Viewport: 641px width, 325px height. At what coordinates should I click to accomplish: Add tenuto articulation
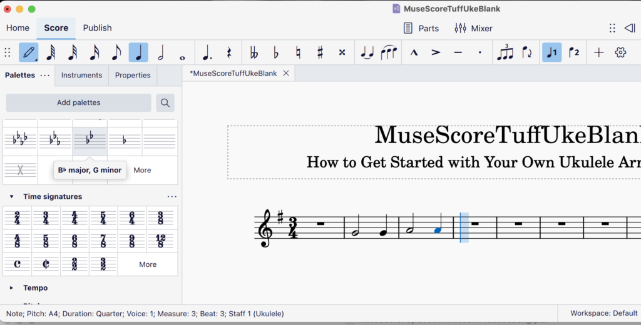click(x=458, y=52)
